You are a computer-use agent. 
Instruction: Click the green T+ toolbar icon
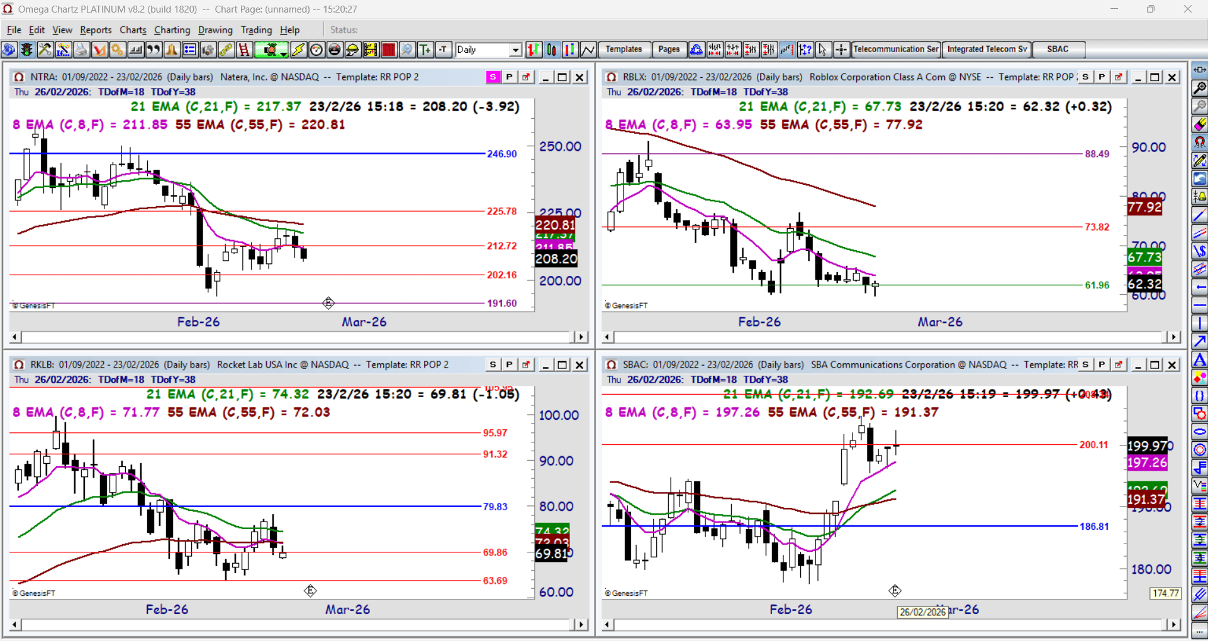point(425,50)
